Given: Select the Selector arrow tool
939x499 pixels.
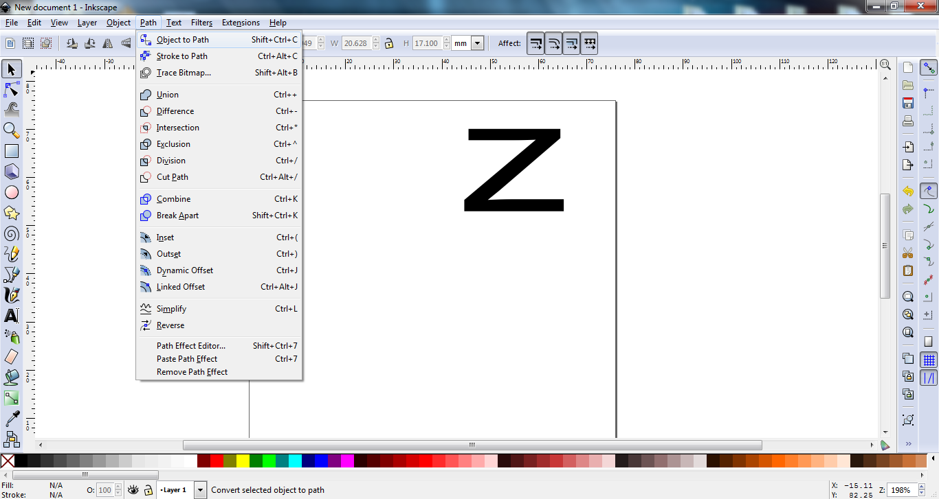Looking at the screenshot, I should coord(12,69).
